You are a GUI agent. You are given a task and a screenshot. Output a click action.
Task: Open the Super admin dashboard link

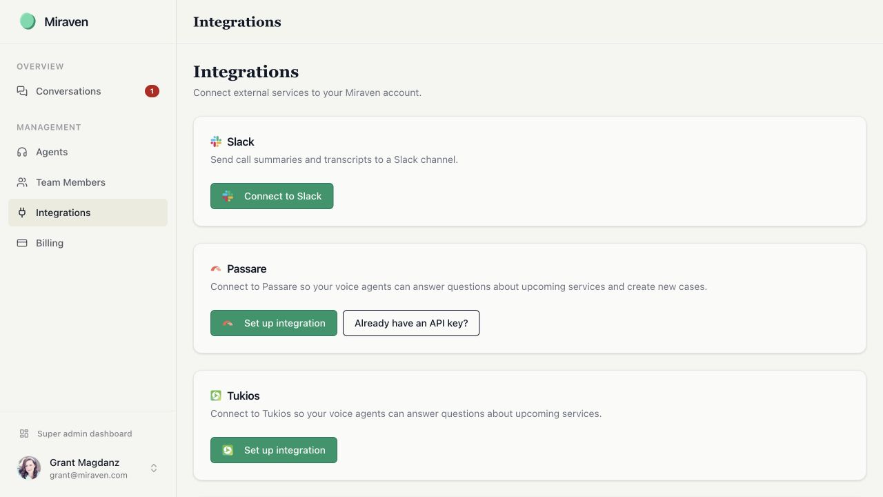tap(88, 433)
